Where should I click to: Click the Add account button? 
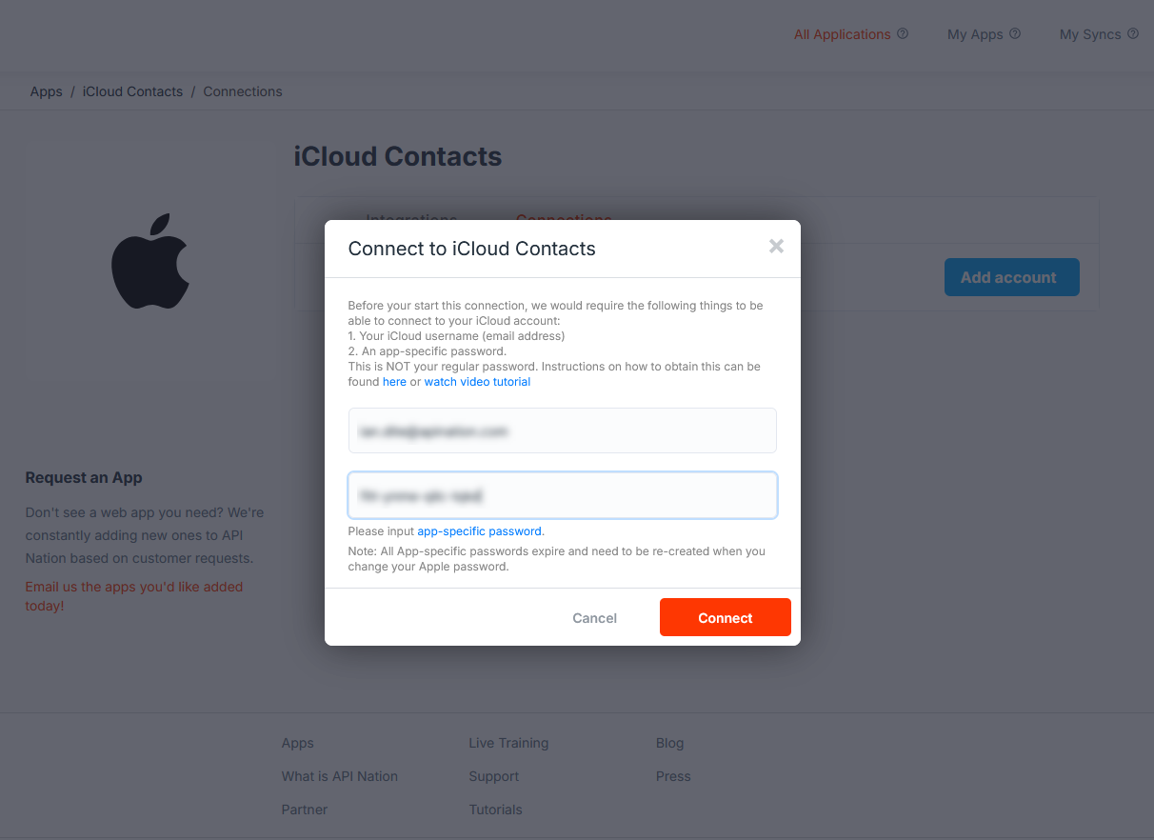tap(1012, 277)
